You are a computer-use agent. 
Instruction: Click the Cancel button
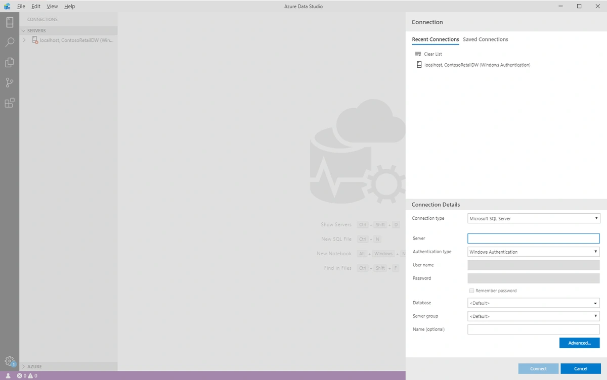point(580,368)
